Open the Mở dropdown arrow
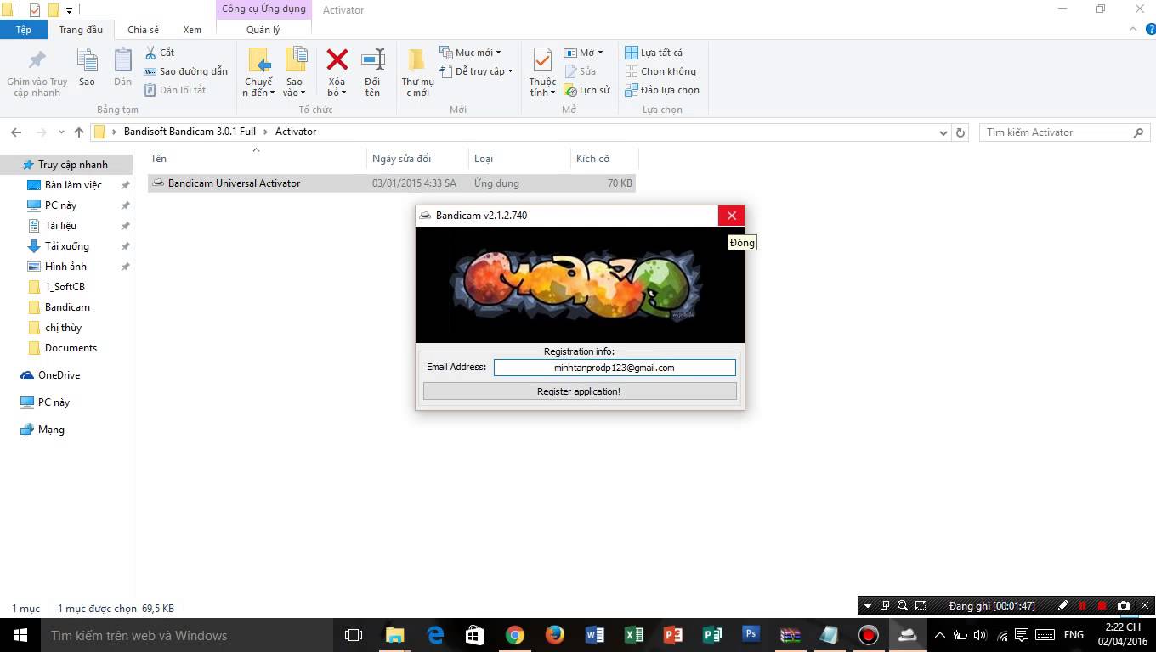The height and width of the screenshot is (652, 1156). 600,53
